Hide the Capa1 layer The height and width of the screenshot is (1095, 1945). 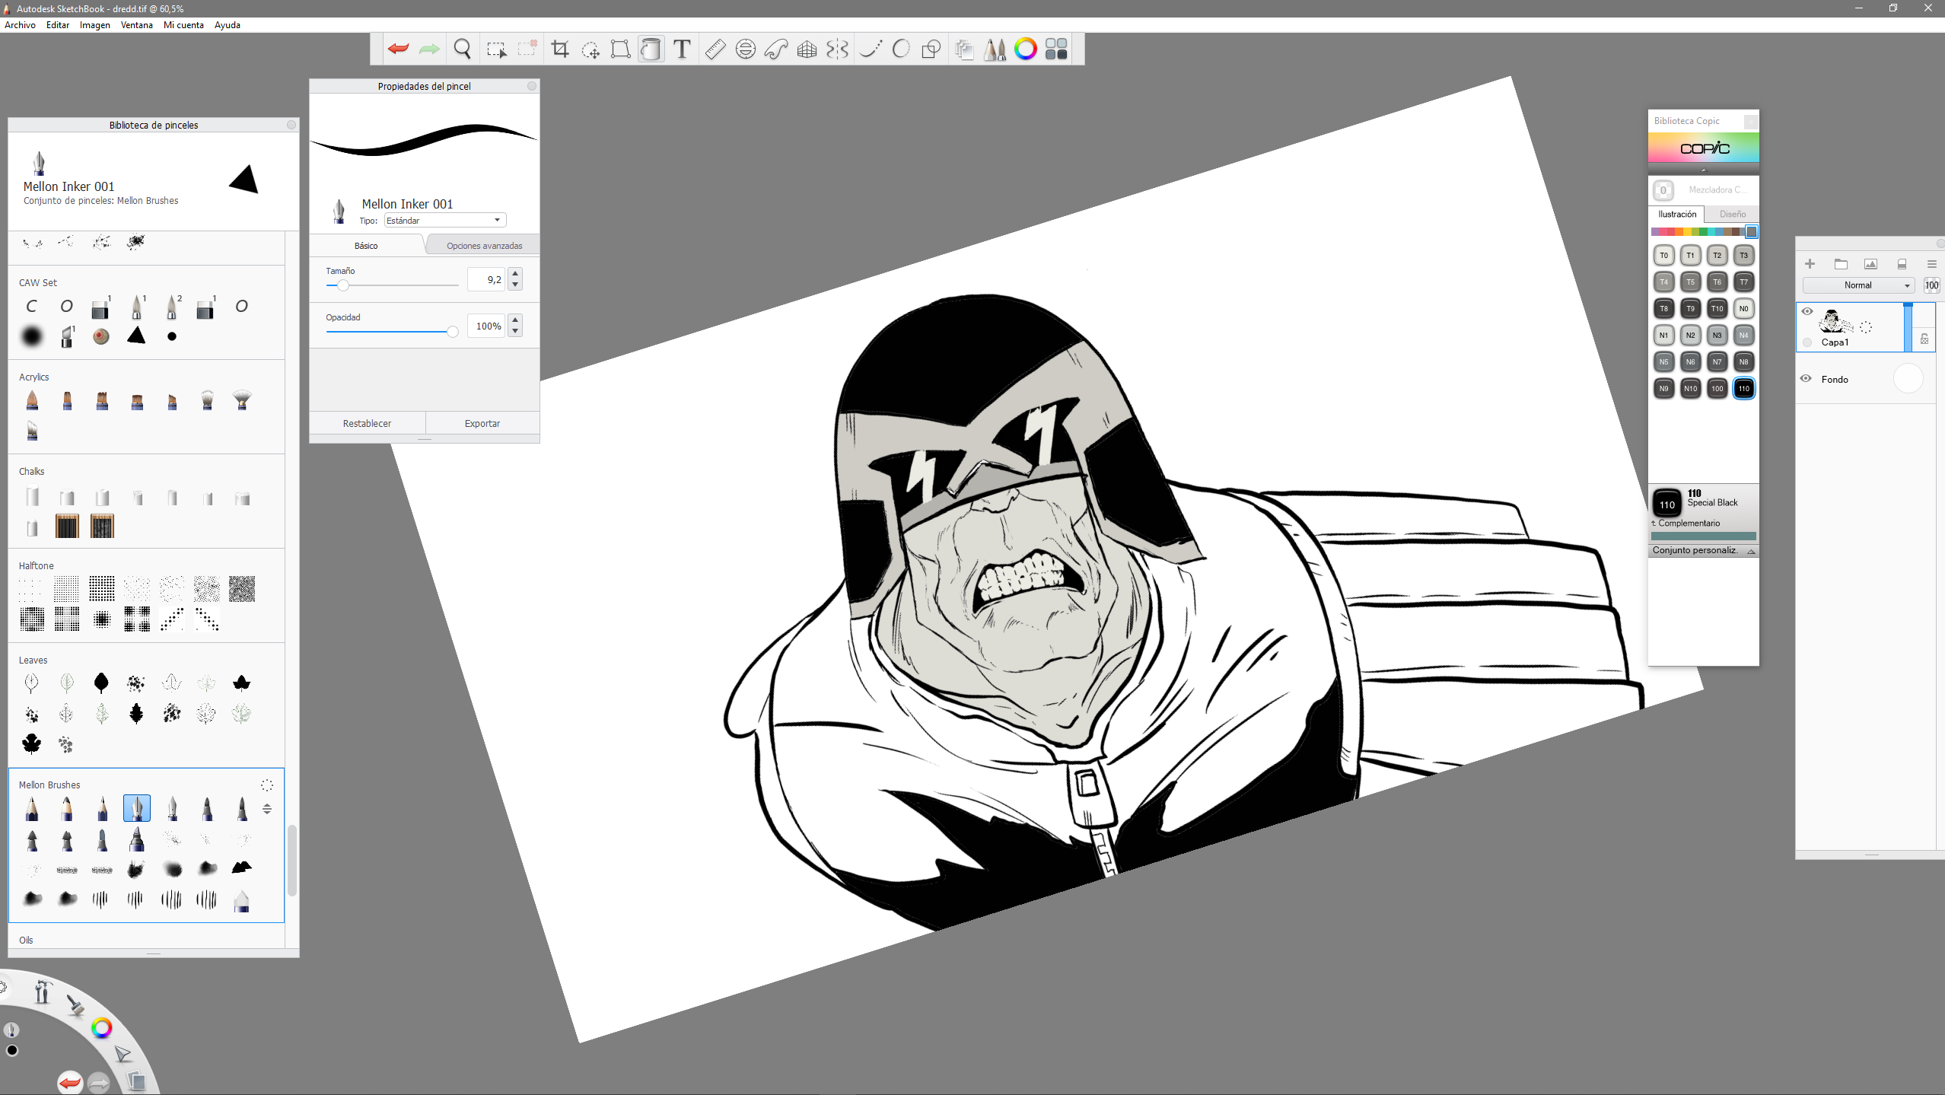1807,311
